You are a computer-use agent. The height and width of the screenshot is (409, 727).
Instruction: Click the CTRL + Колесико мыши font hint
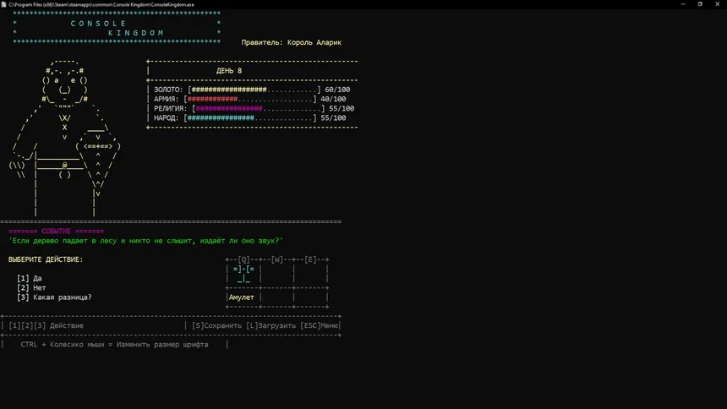coord(114,345)
